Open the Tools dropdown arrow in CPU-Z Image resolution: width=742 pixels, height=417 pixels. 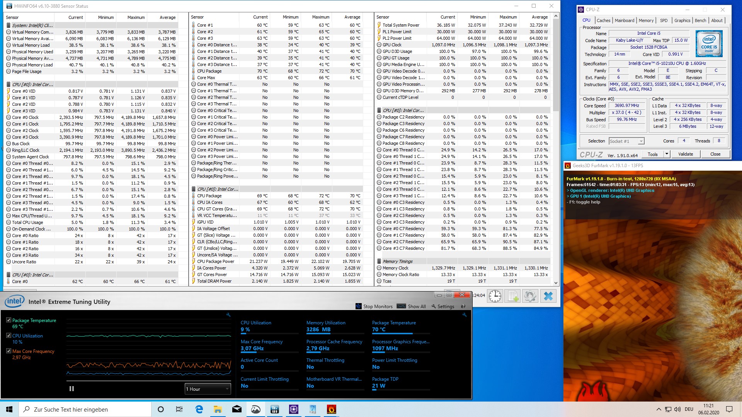tap(666, 154)
